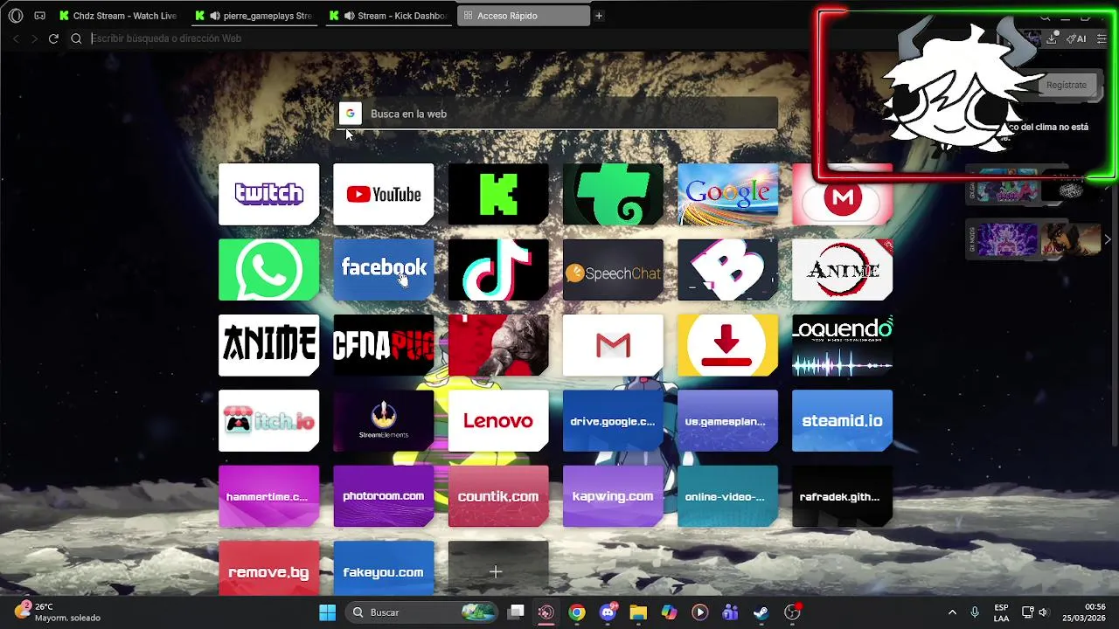
Task: Open File Explorer from the taskbar
Action: pyautogui.click(x=638, y=612)
